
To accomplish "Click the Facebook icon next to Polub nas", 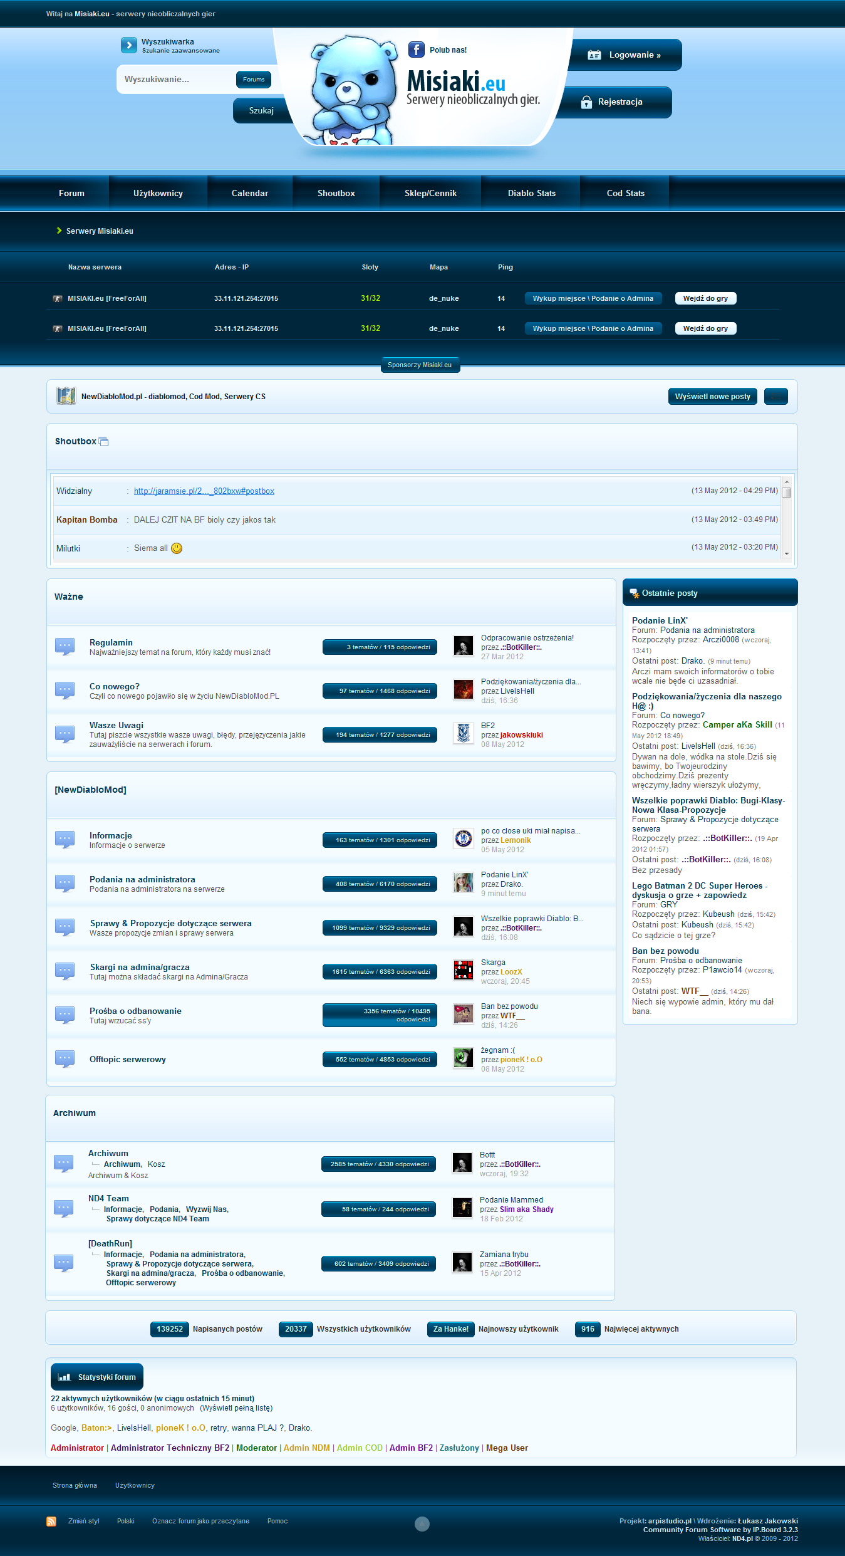I will pos(416,50).
